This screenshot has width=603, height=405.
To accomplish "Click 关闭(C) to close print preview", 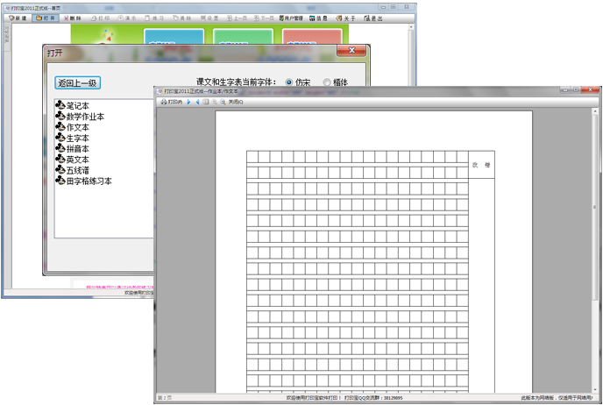I will click(236, 102).
